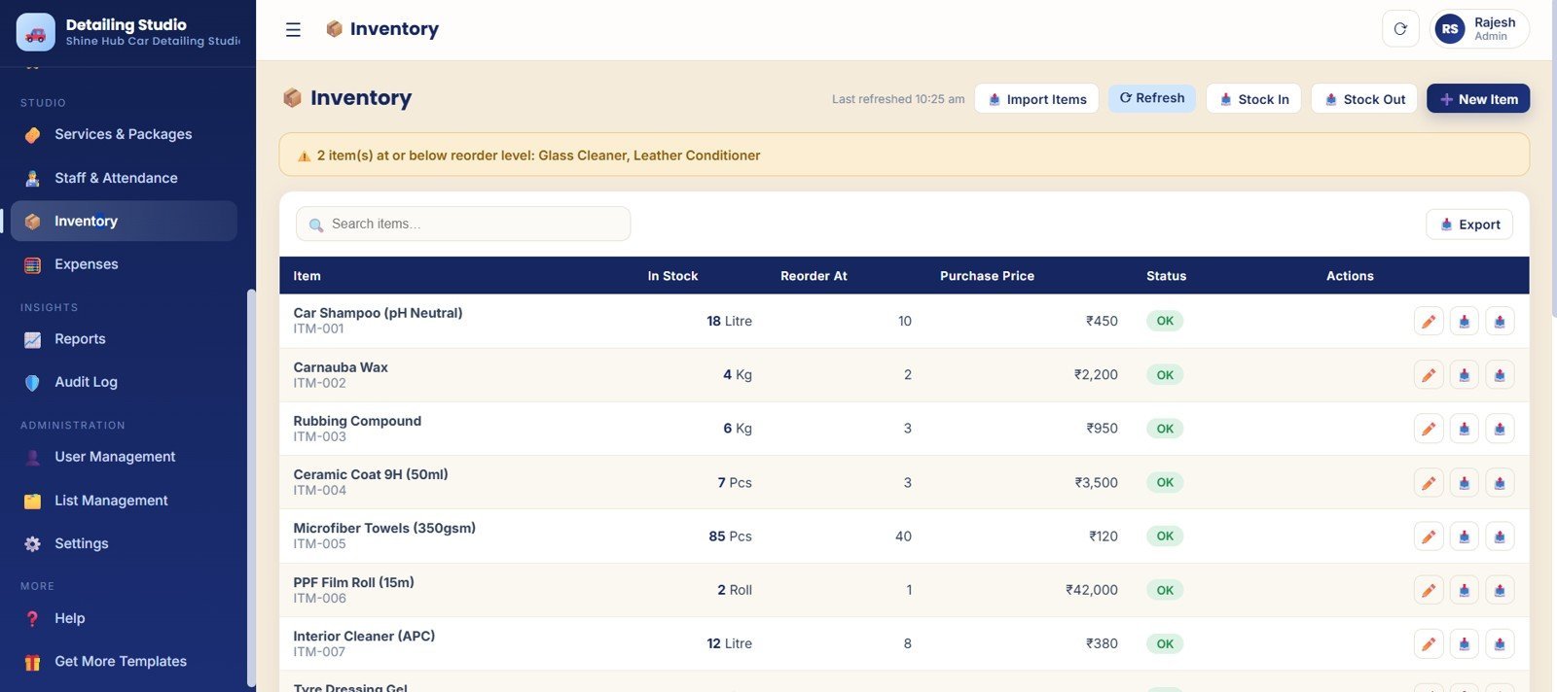Stock out icon for PPF Film Roll row
This screenshot has height=692, width=1557.
point(1500,590)
